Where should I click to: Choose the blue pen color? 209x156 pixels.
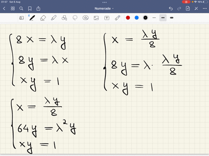click(137, 18)
